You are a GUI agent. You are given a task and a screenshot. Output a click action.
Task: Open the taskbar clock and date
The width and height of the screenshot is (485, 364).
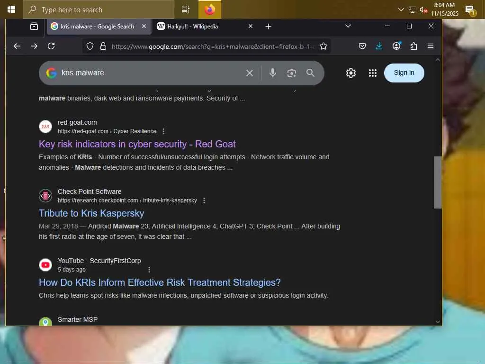444,9
